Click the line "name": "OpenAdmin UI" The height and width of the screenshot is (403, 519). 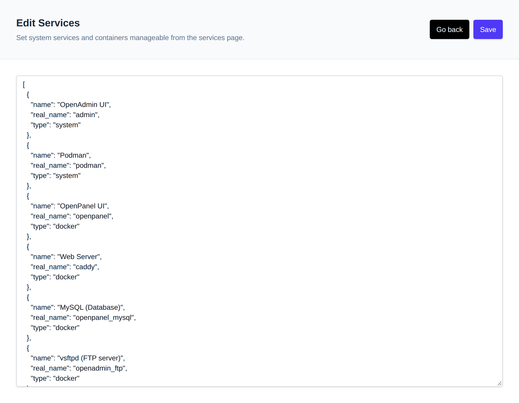(x=71, y=105)
